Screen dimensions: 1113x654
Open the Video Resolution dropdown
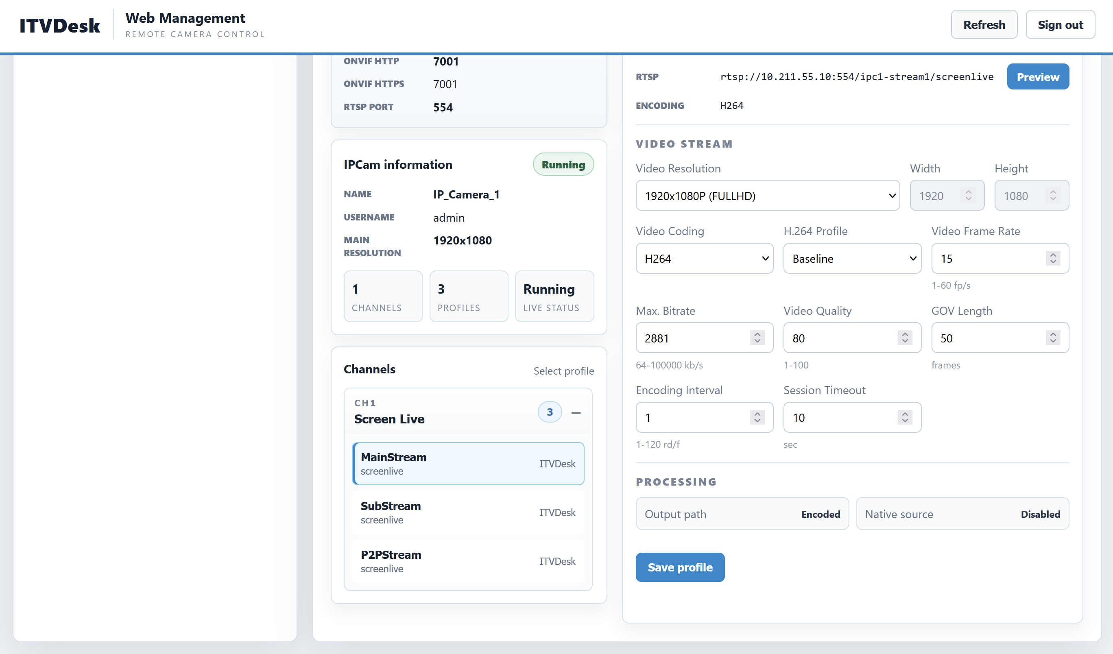tap(768, 196)
